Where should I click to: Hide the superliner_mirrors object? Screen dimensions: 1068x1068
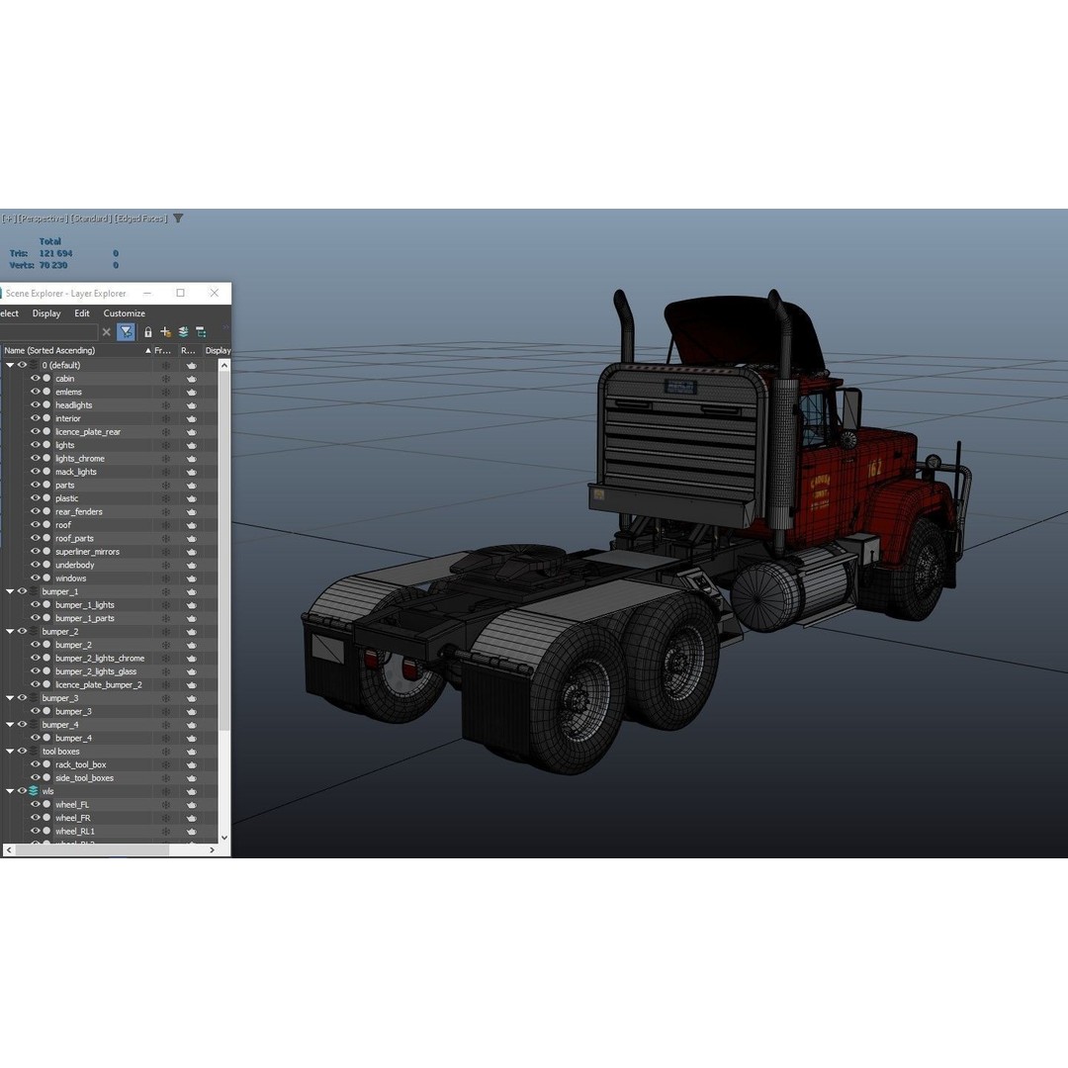pyautogui.click(x=36, y=551)
